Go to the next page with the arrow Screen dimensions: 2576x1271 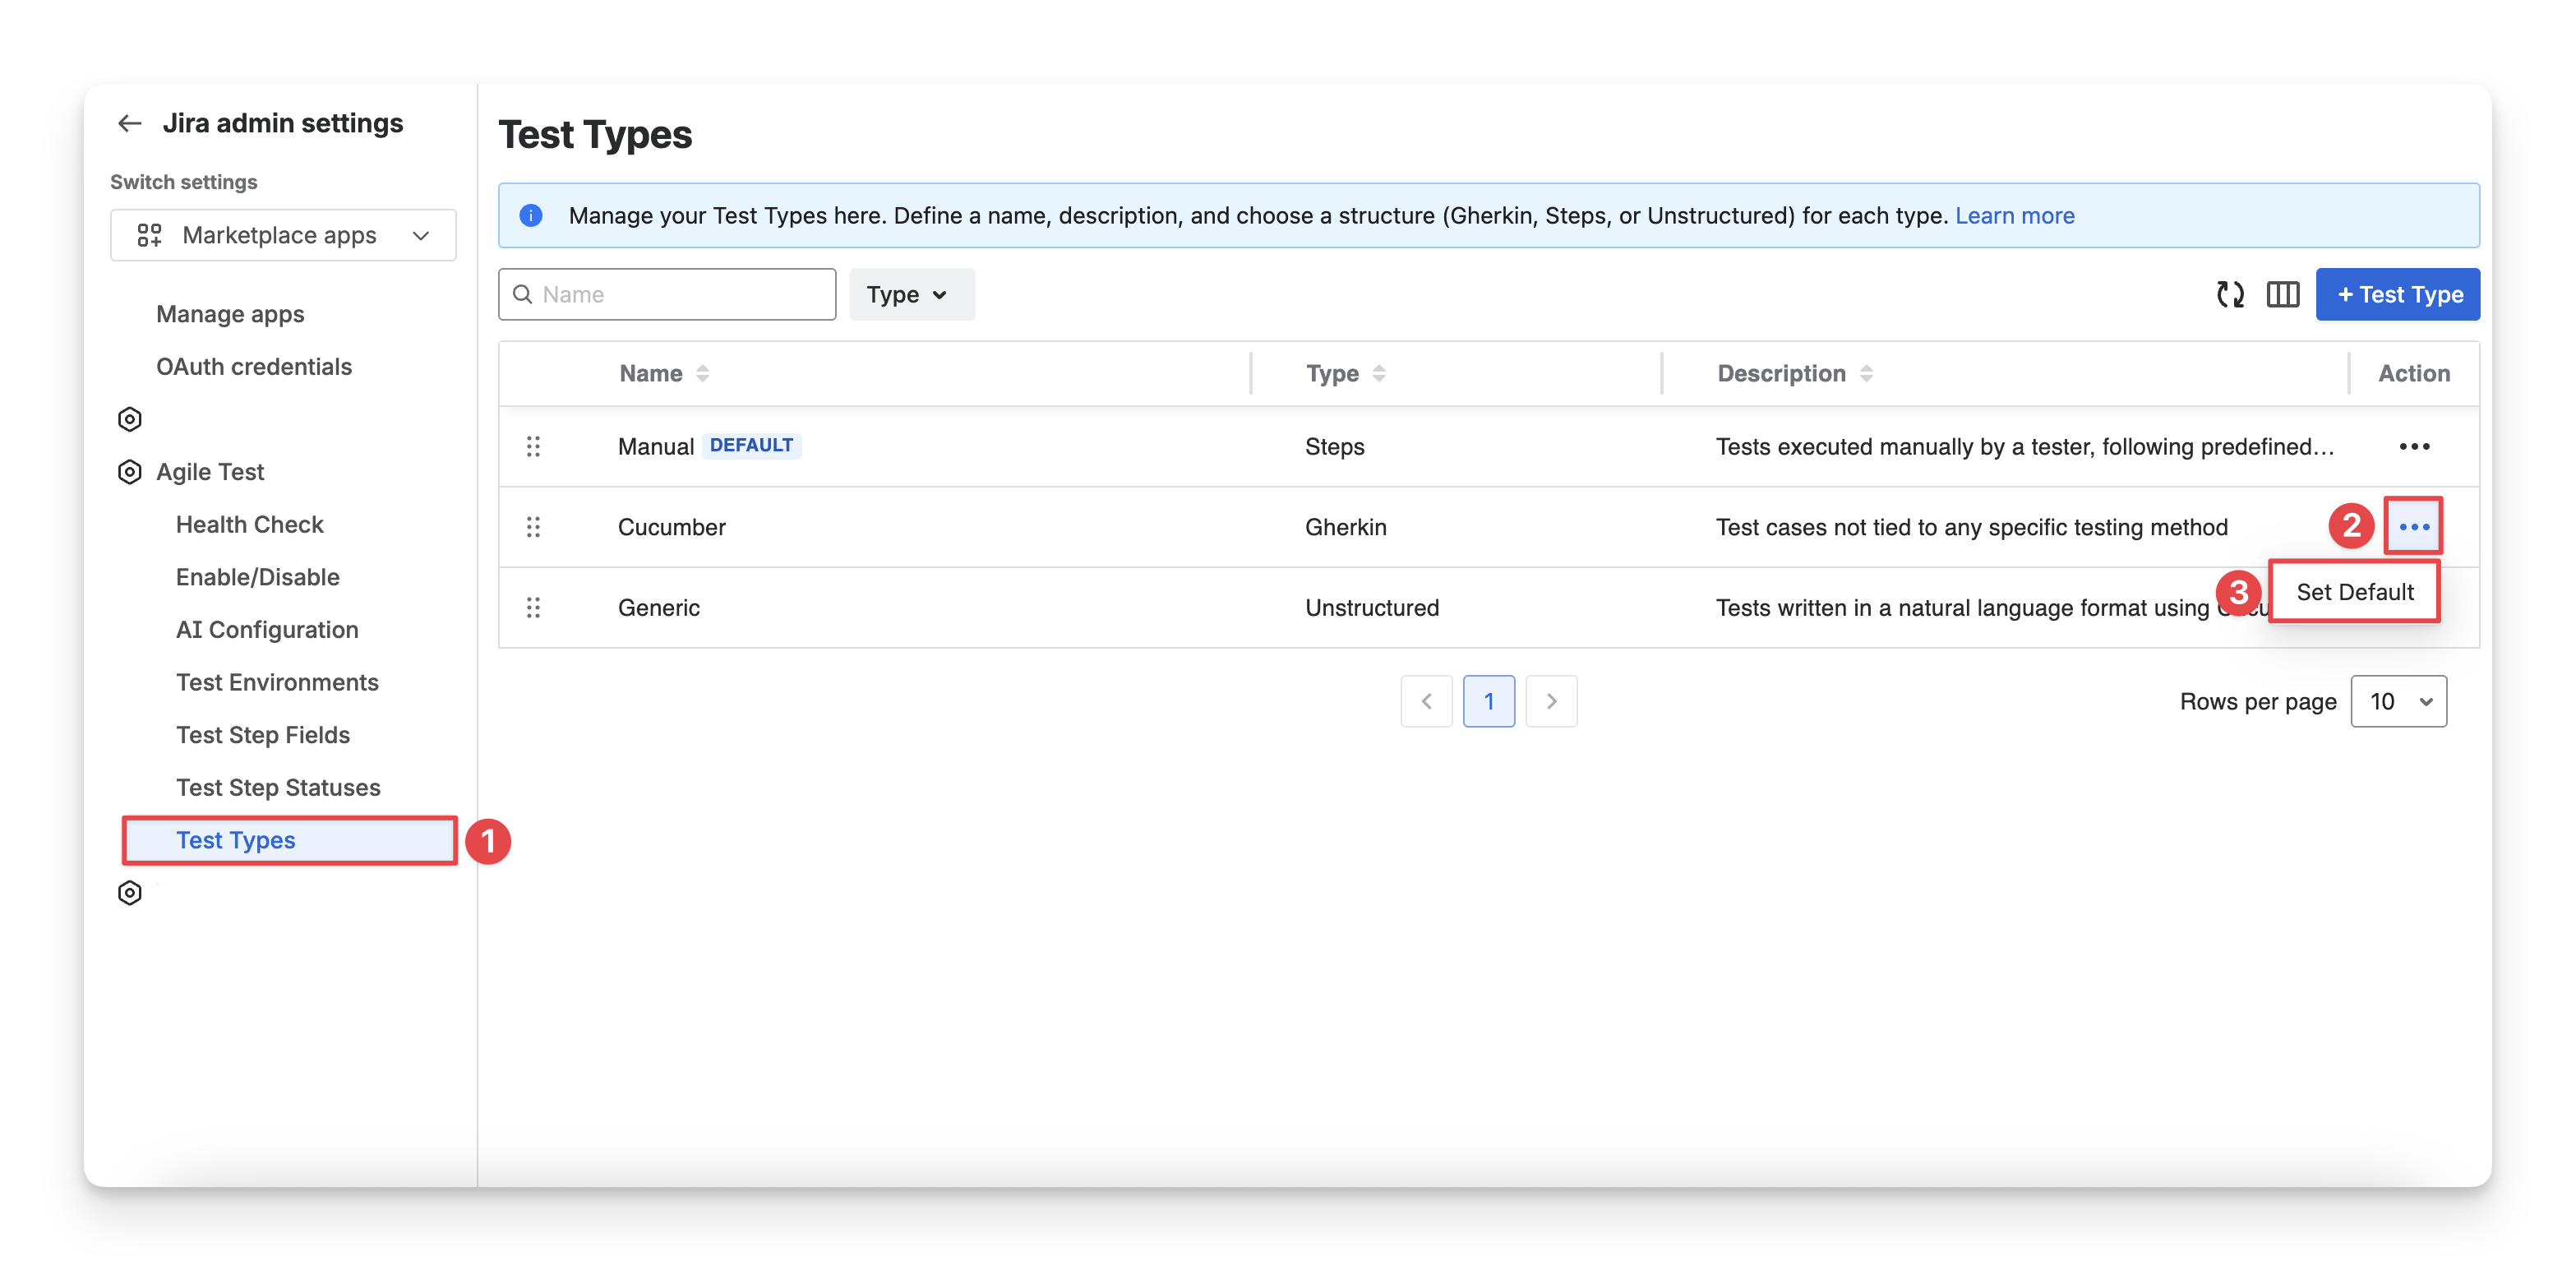(1551, 701)
